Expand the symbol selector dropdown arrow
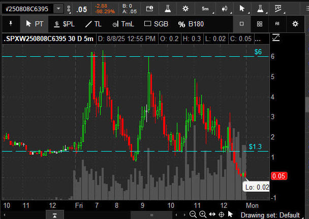This screenshot has width=309, height=219. pyautogui.click(x=59, y=9)
